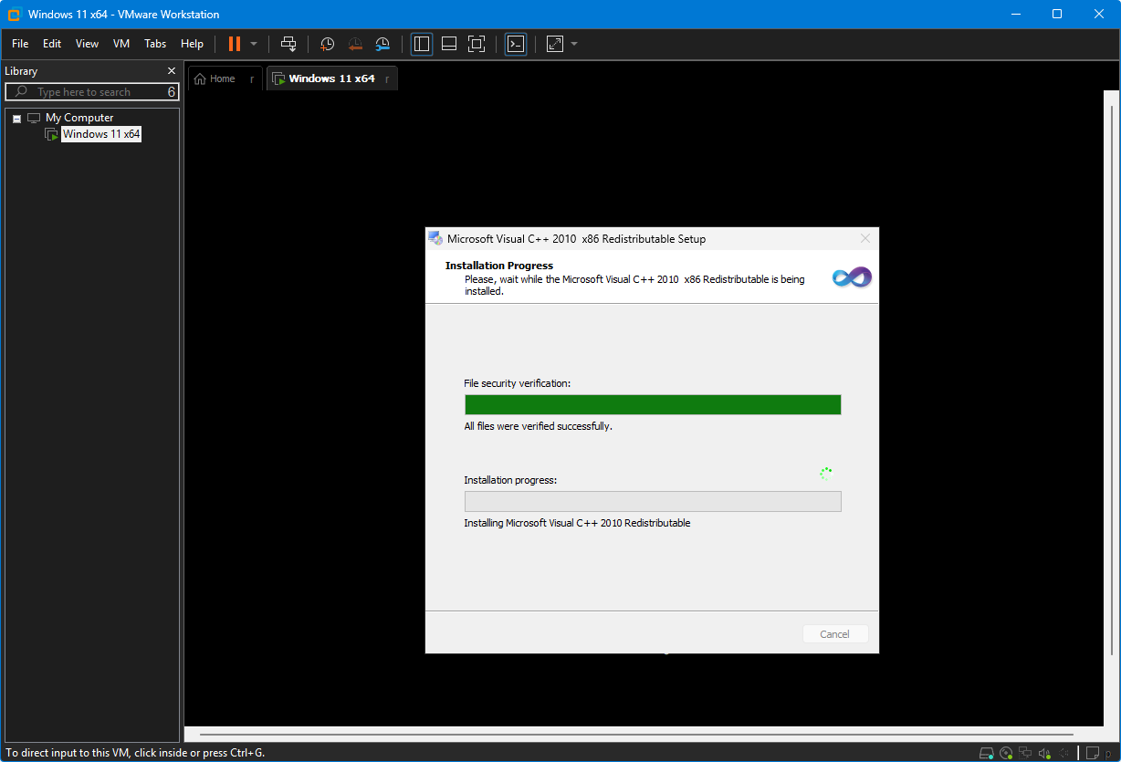Open the File menu
1121x762 pixels.
[x=20, y=44]
